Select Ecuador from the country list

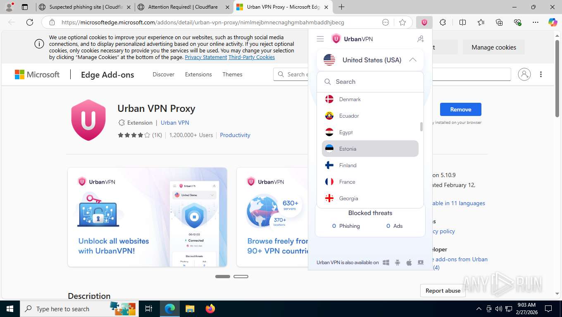(x=370, y=116)
